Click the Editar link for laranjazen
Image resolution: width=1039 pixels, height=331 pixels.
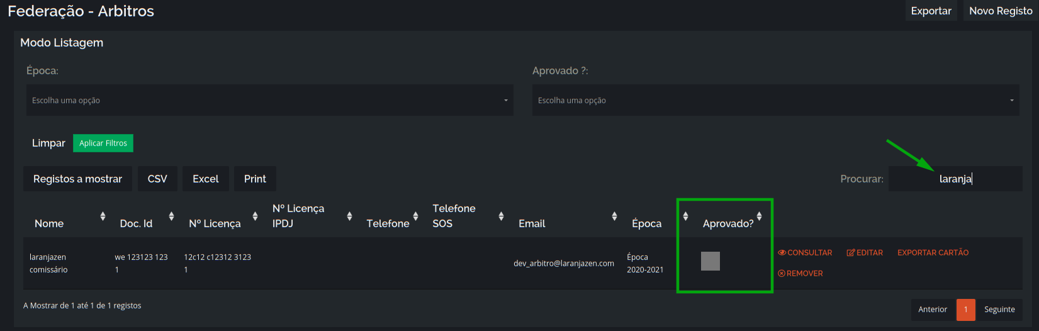865,252
